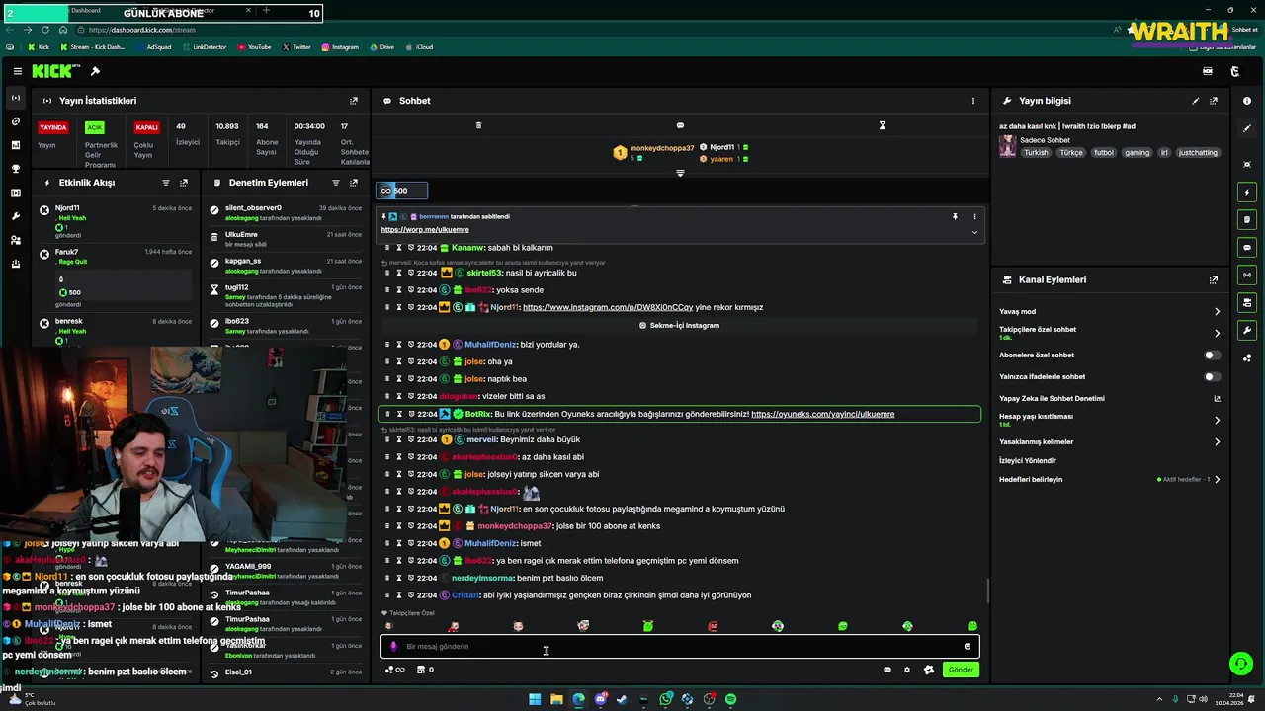
Task: Open pinned worp.me/ulkuemre link
Action: tap(425, 230)
